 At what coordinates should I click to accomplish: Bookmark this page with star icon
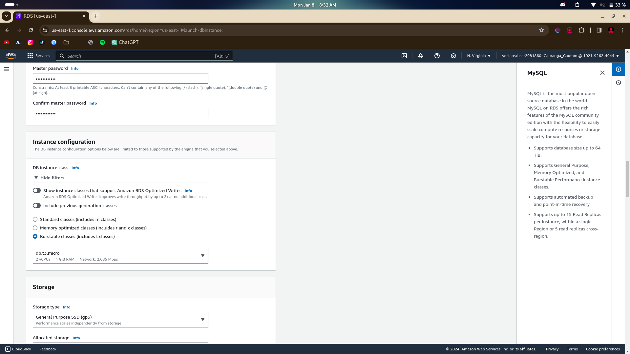541,30
